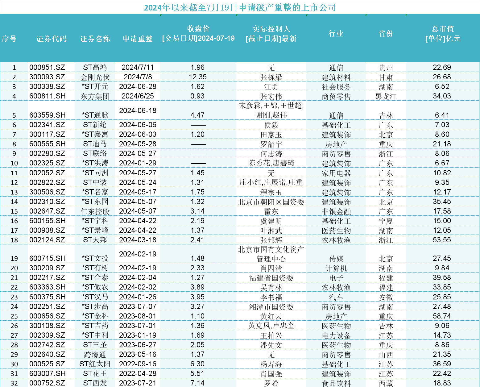
Task: Select the 收盘价 column header
Action: click(198, 34)
